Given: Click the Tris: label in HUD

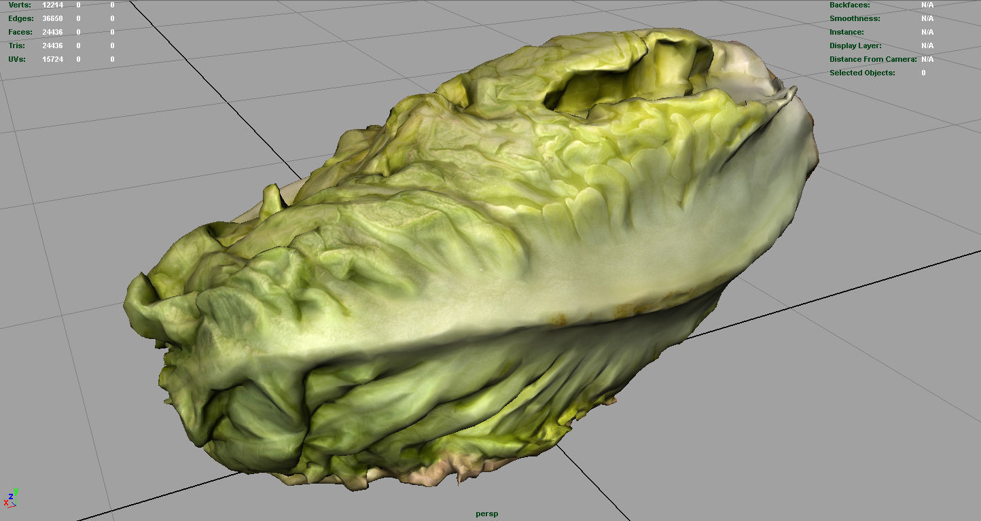Looking at the screenshot, I should click(16, 46).
